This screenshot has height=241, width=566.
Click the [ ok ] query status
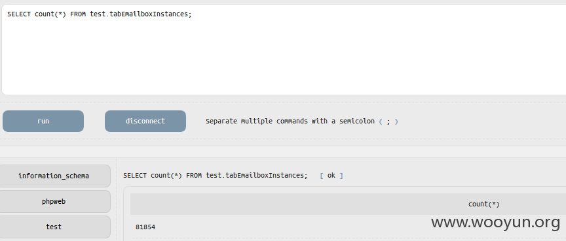tap(331, 176)
